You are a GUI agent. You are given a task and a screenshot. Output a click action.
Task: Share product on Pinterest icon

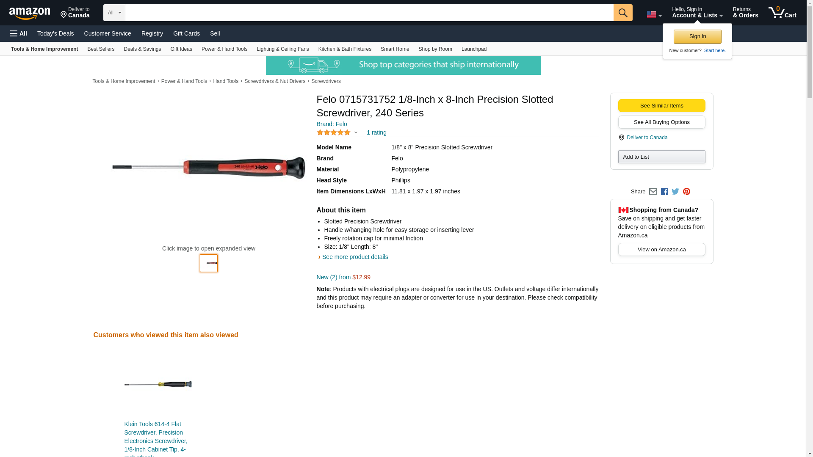coord(686,192)
